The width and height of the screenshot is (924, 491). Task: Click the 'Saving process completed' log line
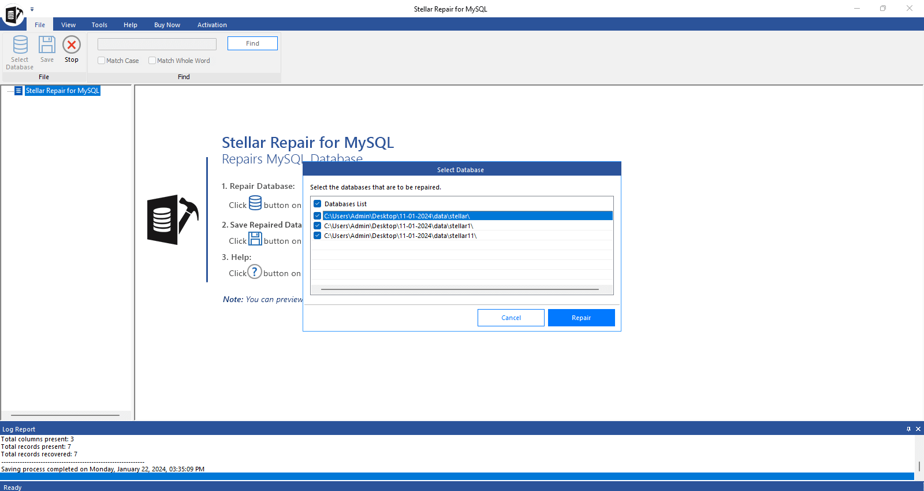(103, 469)
